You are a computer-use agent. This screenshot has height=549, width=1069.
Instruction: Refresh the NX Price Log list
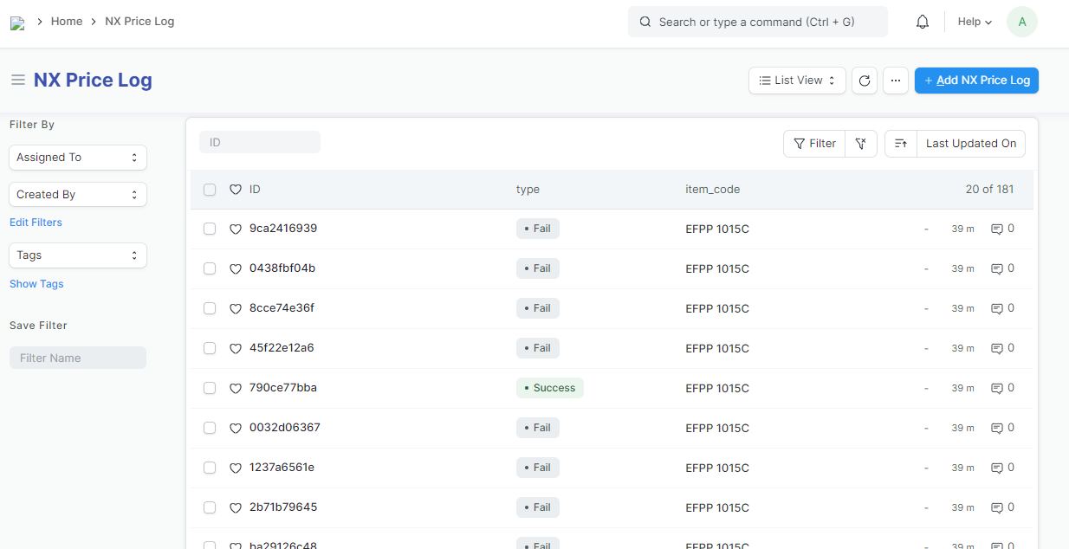point(864,81)
